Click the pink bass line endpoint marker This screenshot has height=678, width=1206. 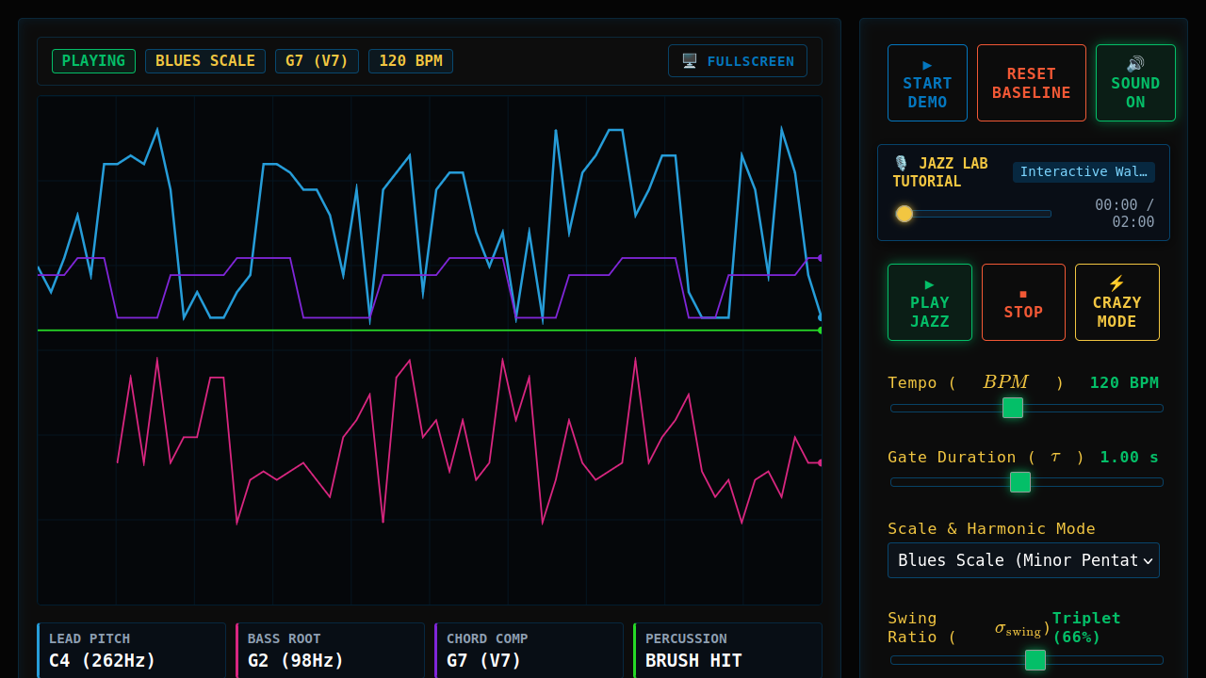(x=820, y=462)
